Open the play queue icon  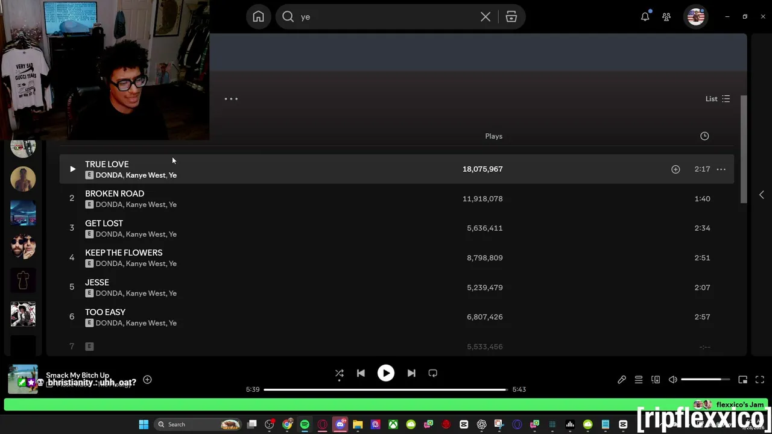(639, 380)
